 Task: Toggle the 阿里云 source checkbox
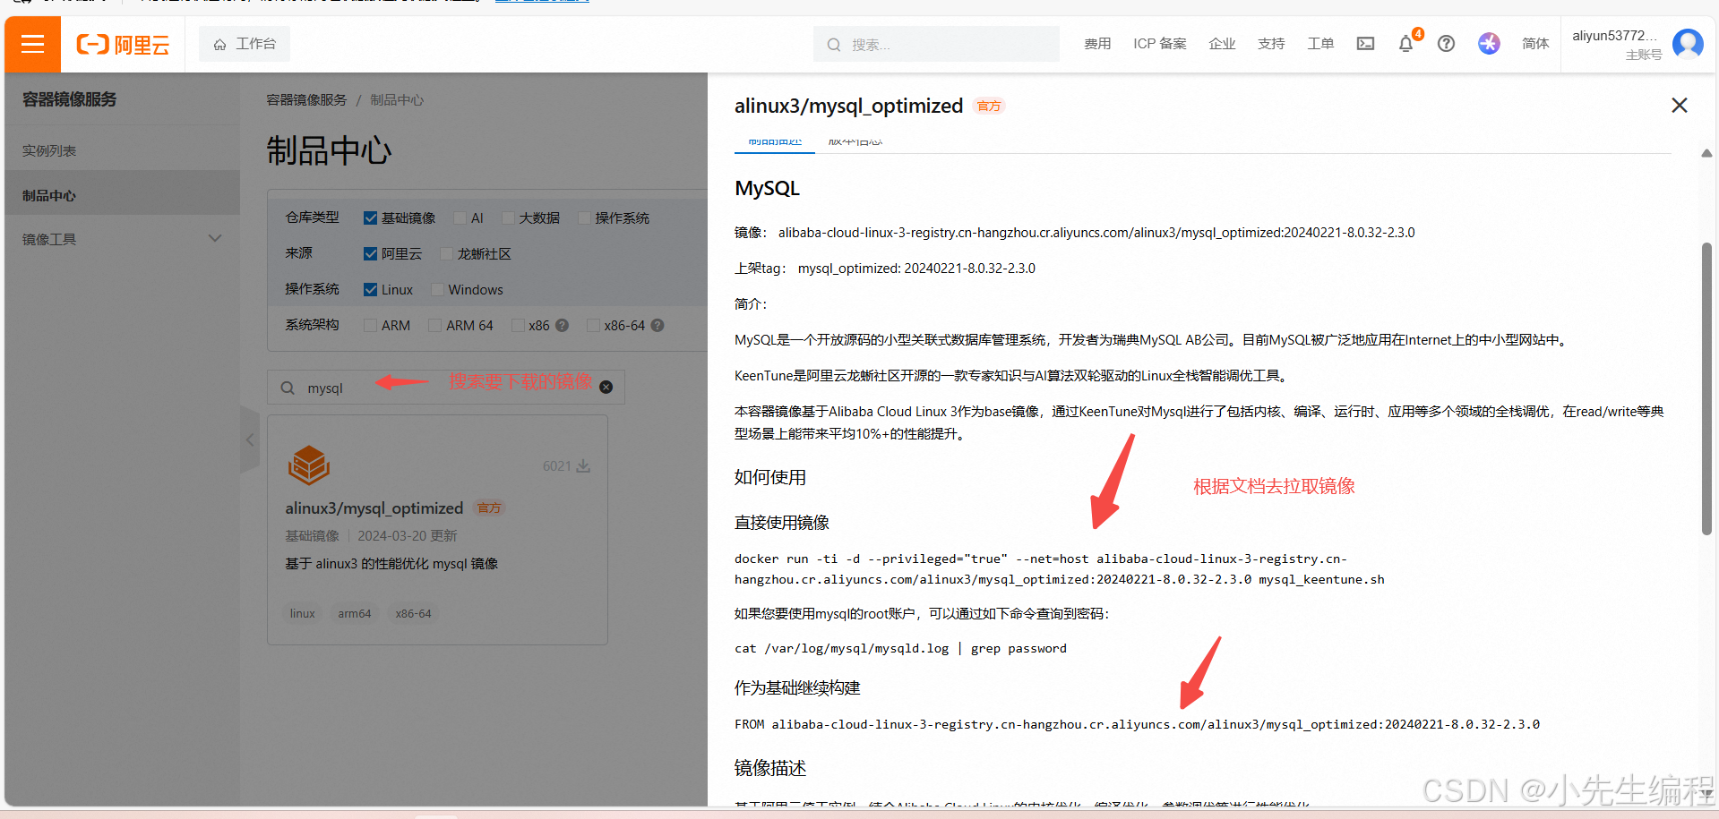[x=370, y=254]
